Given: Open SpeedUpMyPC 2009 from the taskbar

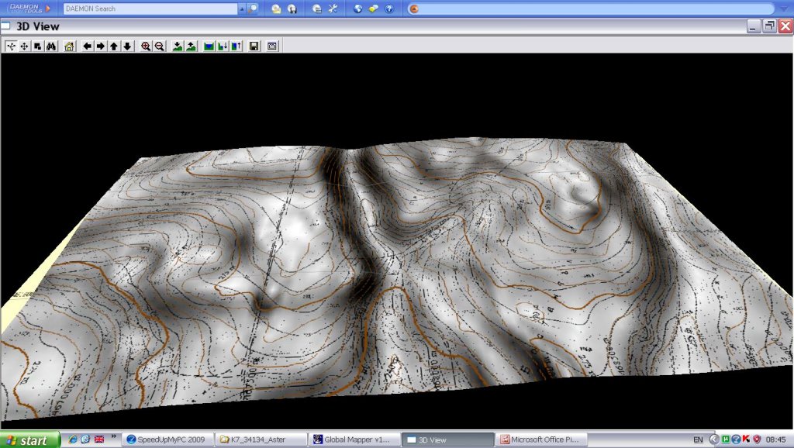Looking at the screenshot, I should coord(167,439).
